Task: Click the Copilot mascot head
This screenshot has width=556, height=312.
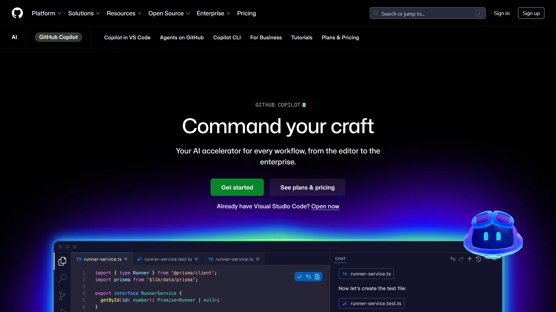Action: pos(493,234)
